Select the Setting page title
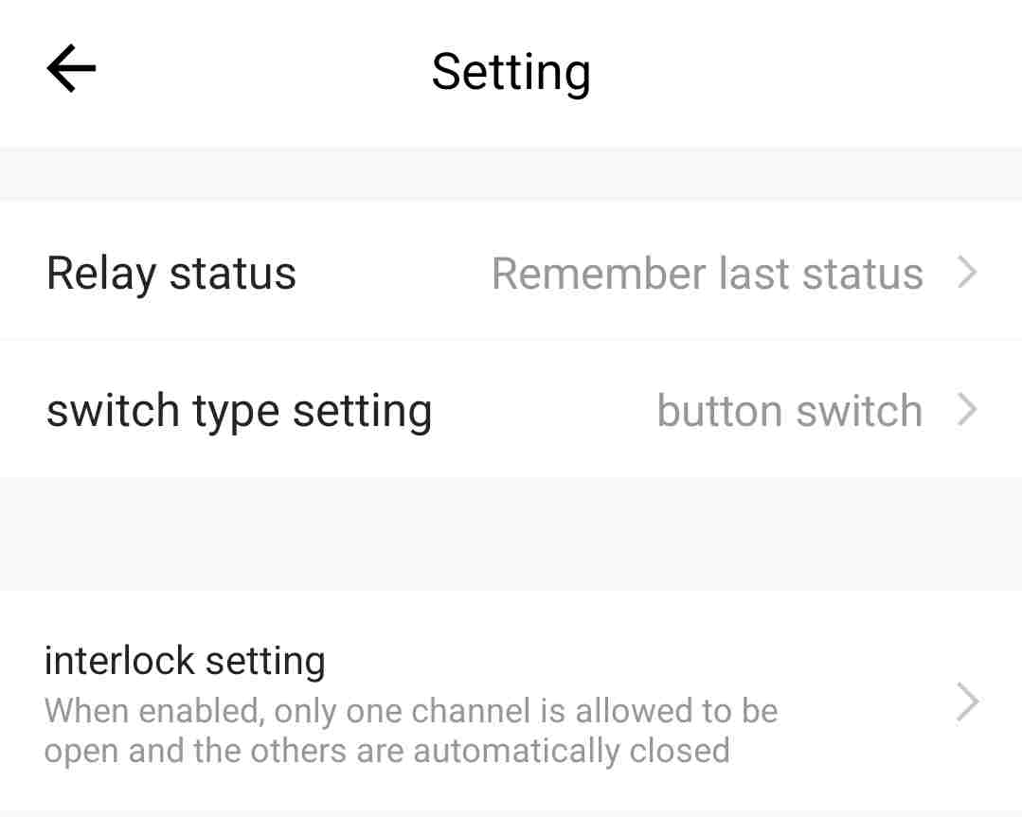Image resolution: width=1022 pixels, height=817 pixels. tap(511, 72)
